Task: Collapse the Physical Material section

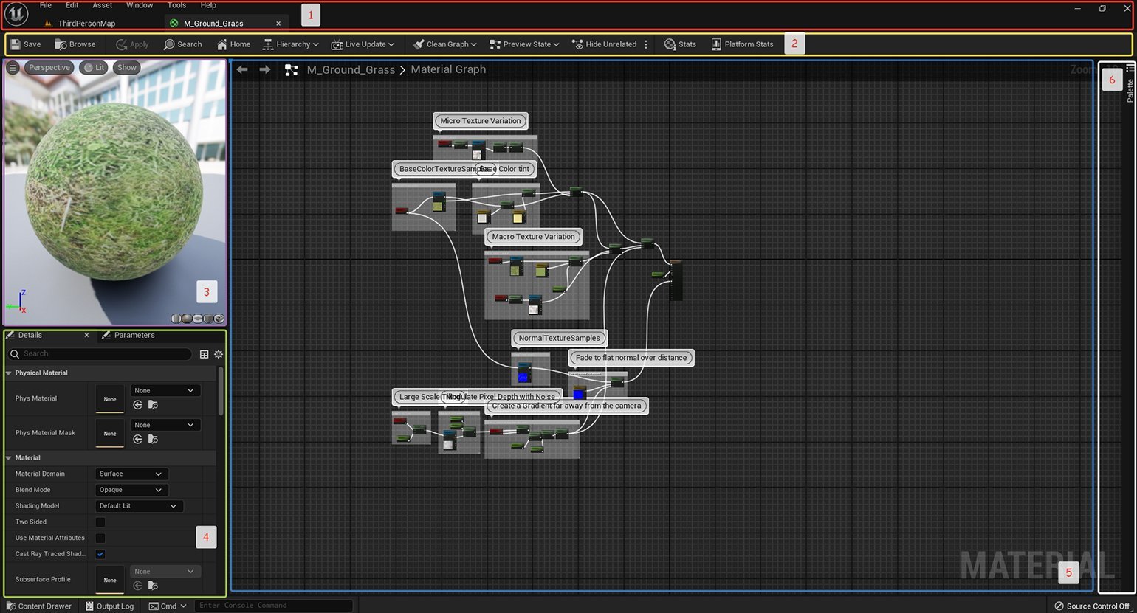Action: 9,373
